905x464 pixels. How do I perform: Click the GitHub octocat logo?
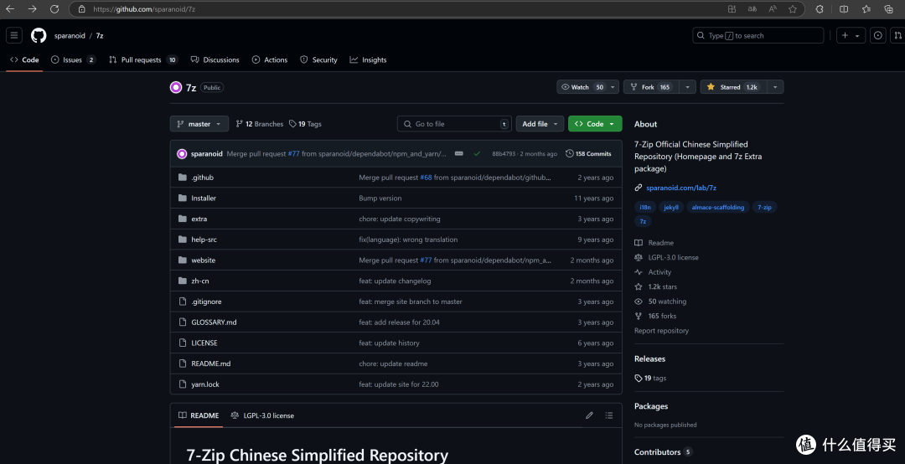click(x=39, y=35)
